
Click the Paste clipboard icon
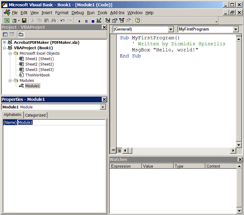click(47, 21)
